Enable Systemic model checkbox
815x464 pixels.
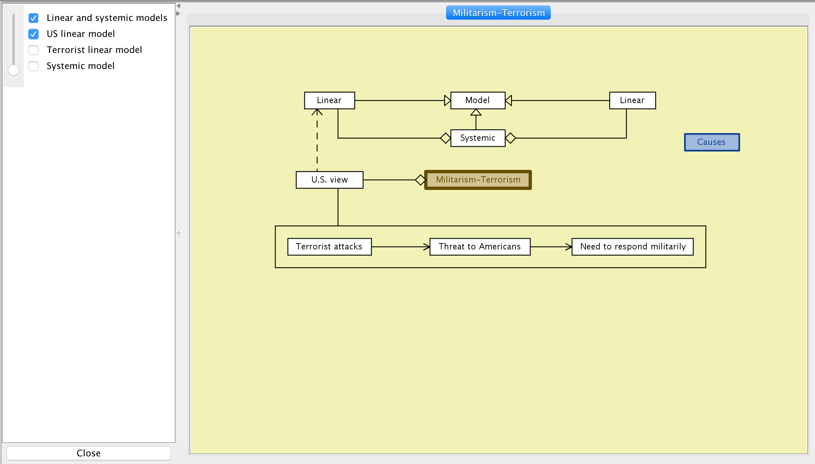(x=33, y=66)
